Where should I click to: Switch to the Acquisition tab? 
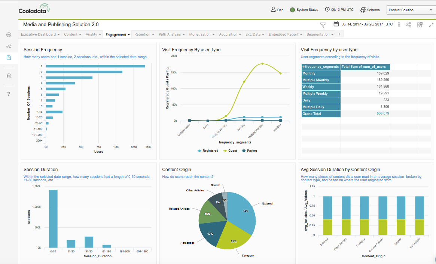(x=228, y=34)
